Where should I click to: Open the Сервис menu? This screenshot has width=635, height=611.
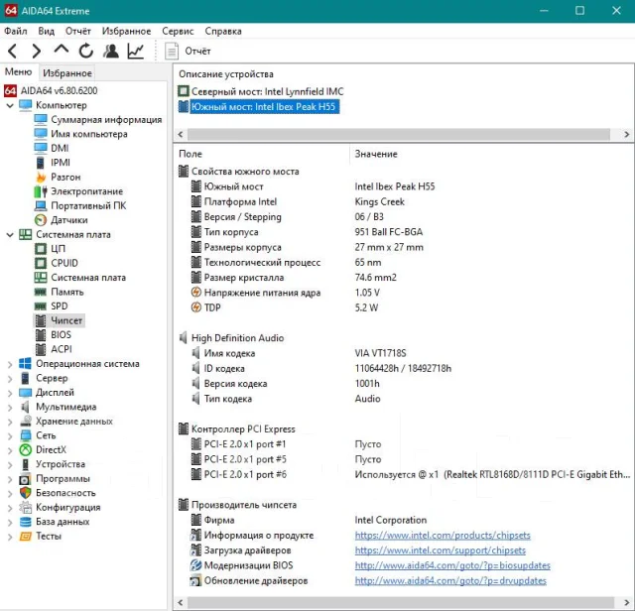(x=178, y=31)
